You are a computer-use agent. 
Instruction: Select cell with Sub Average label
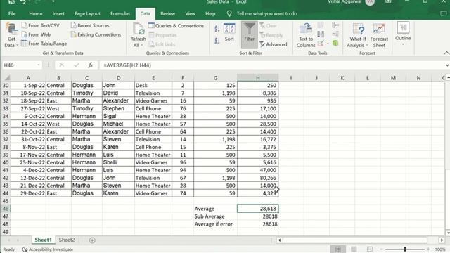click(x=215, y=216)
